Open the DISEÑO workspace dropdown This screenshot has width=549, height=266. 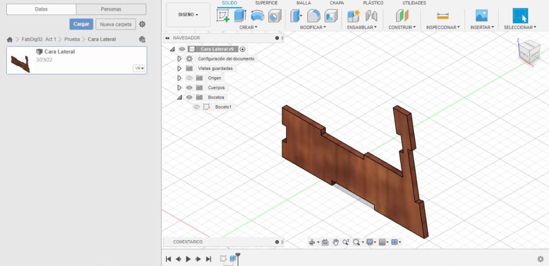[188, 15]
